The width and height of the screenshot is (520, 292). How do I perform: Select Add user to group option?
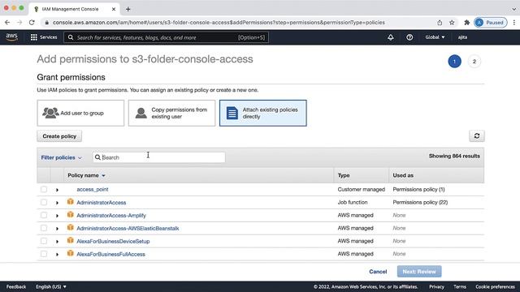[x=80, y=114]
